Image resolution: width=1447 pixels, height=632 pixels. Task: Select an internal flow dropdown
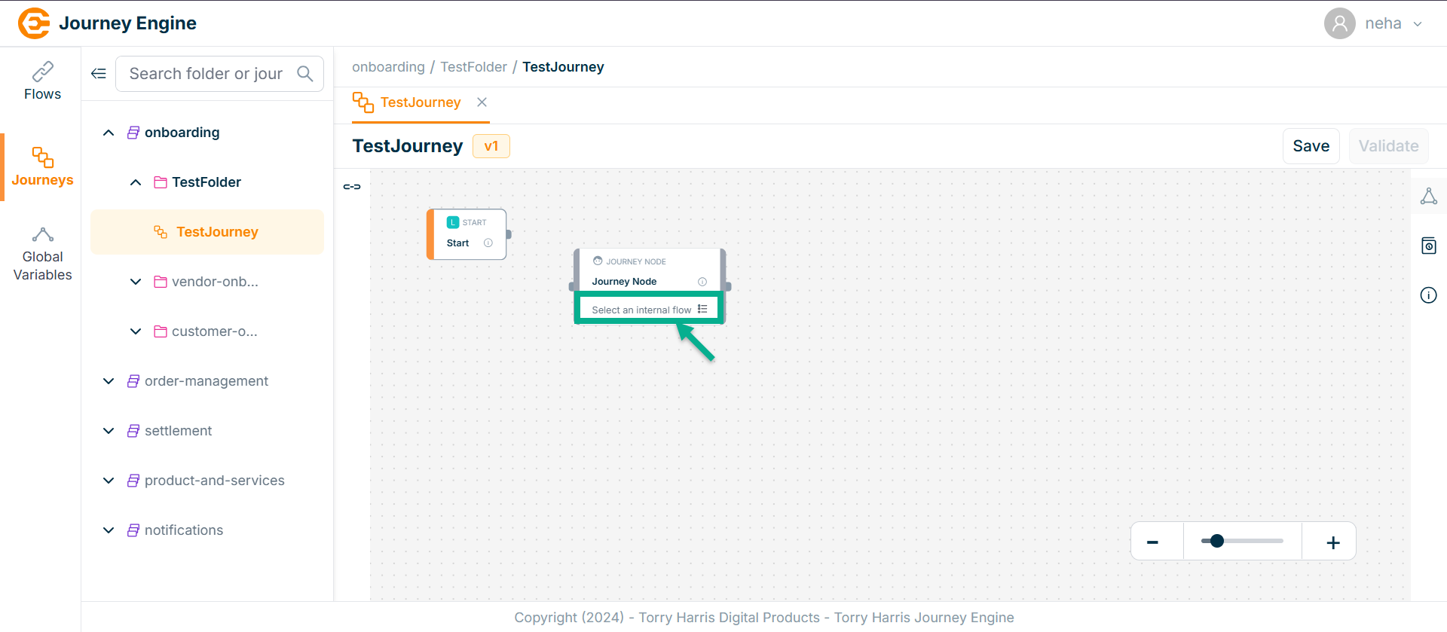pos(648,310)
